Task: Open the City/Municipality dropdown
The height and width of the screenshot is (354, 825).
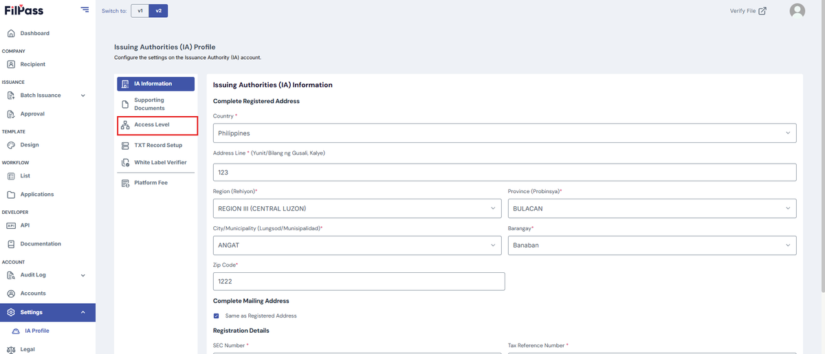Action: coord(357,245)
